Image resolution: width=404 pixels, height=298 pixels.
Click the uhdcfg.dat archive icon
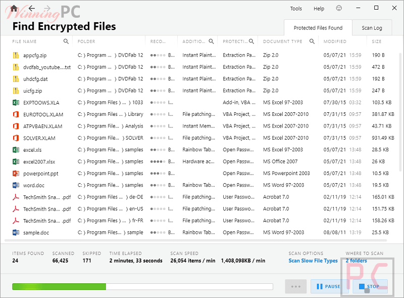16,79
